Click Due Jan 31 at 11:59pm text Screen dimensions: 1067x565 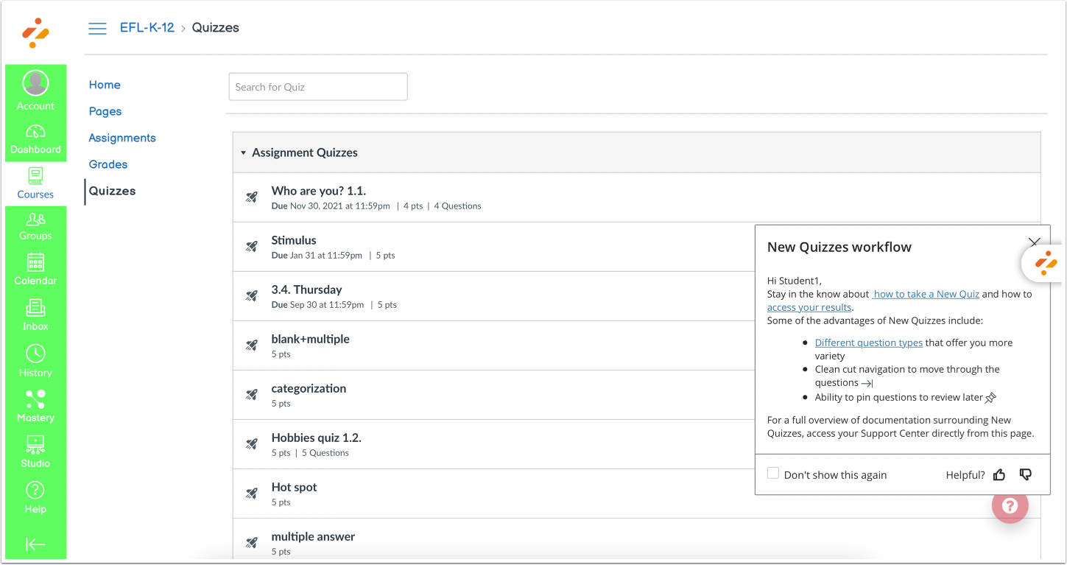tap(317, 256)
